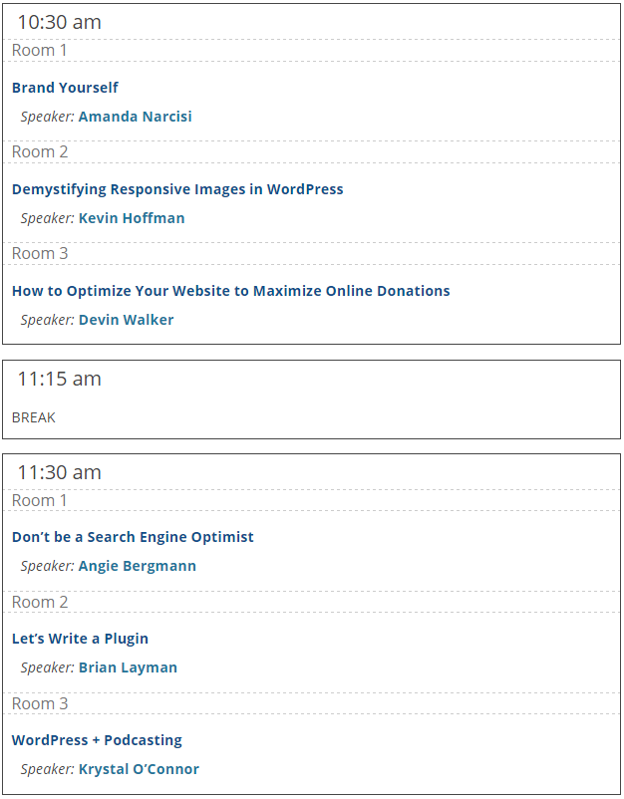Open How to Optimize Your Website session
The height and width of the screenshot is (799, 624).
click(x=231, y=291)
